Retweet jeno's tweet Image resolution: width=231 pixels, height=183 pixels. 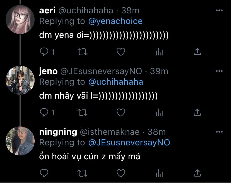[83, 113]
